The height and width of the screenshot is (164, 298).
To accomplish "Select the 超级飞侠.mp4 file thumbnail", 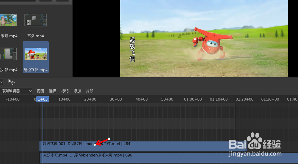I will [x=36, y=54].
